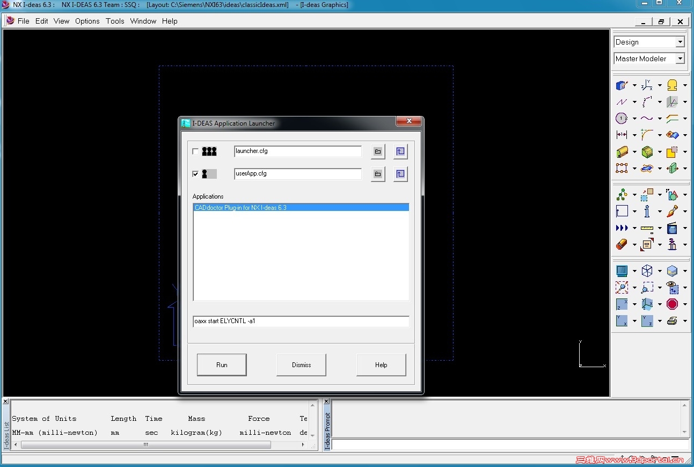Click the Run button
The width and height of the screenshot is (694, 467).
(x=222, y=365)
